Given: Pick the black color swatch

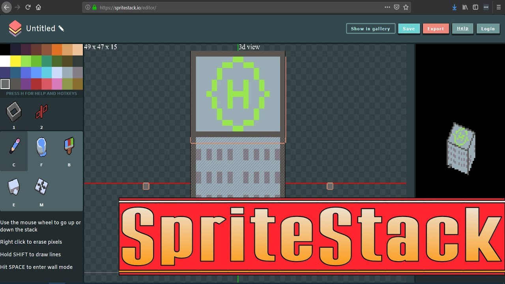Looking at the screenshot, I should tap(5, 50).
